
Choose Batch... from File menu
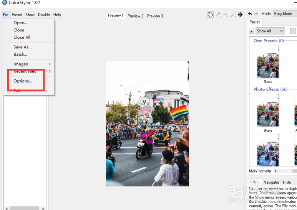[x=20, y=54]
